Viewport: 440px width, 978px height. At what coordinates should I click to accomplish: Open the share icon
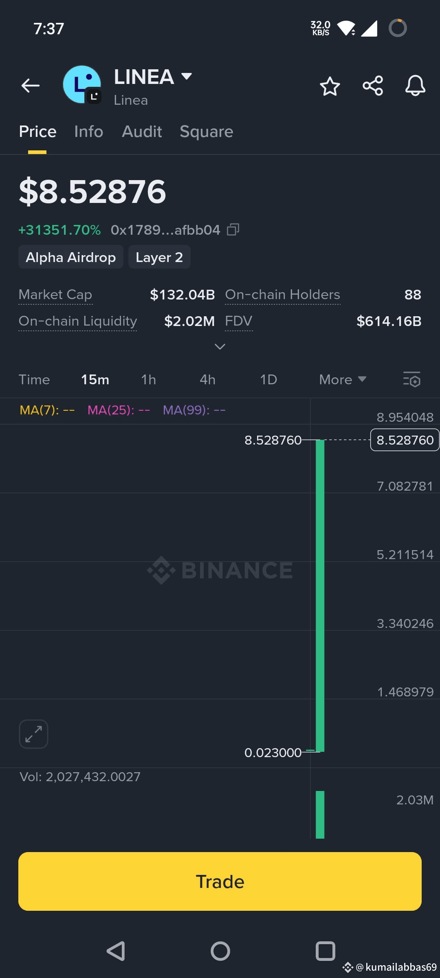pos(373,86)
